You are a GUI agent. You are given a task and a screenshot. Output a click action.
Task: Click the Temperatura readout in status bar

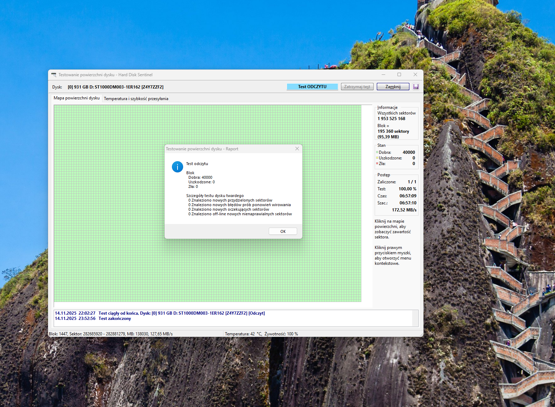click(x=243, y=334)
